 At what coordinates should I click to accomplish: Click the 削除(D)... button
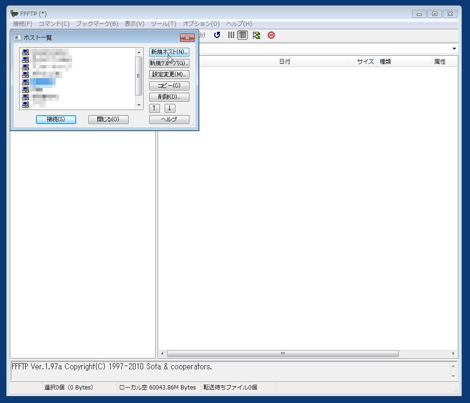(169, 97)
